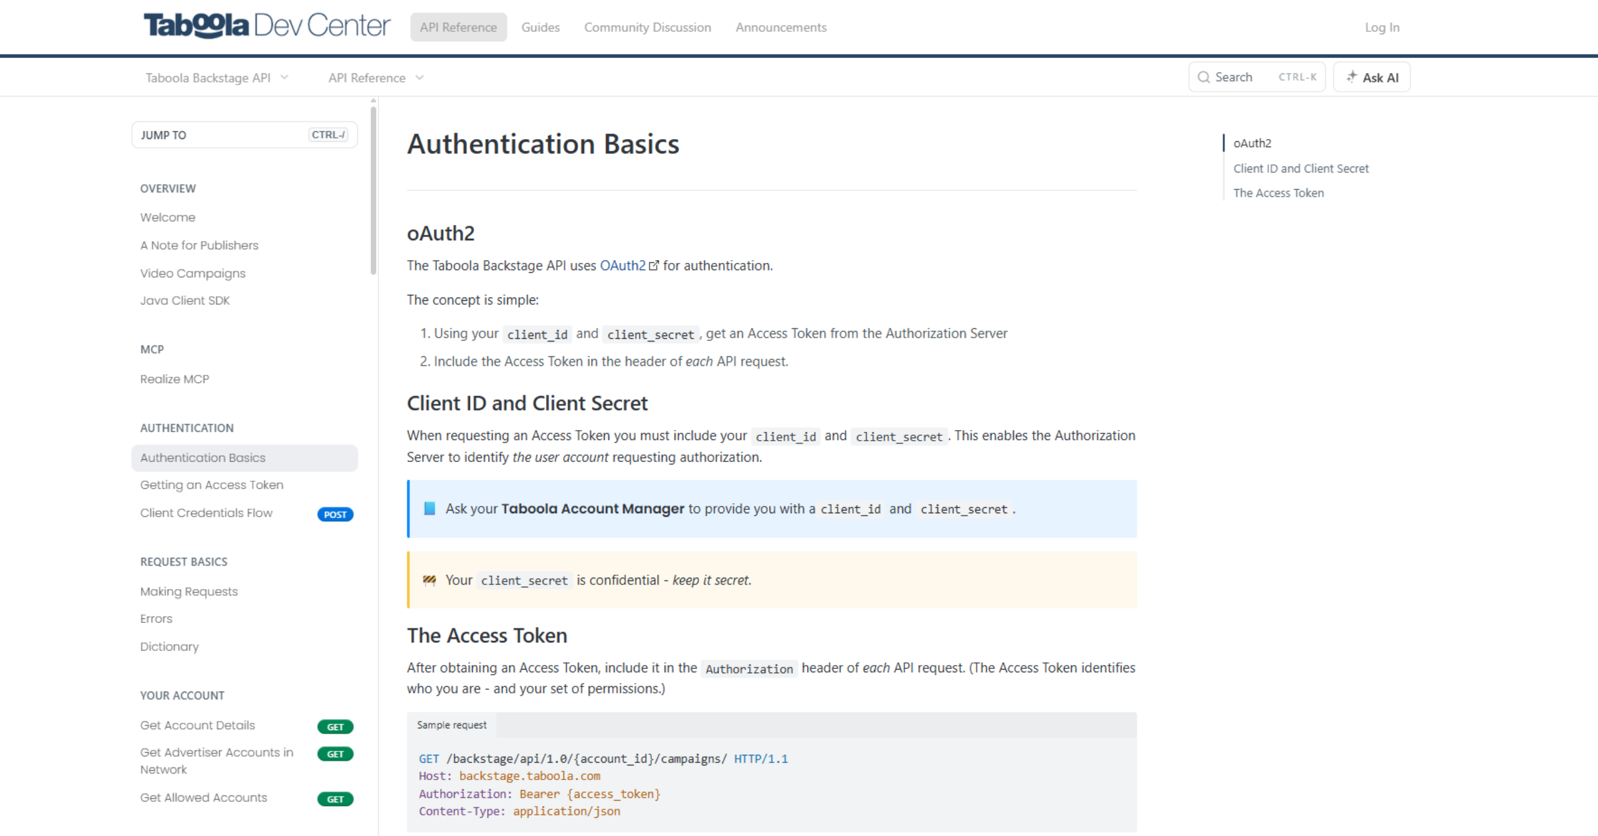Select Authentication Basics in sidebar
The image size is (1598, 836).
pyautogui.click(x=244, y=458)
